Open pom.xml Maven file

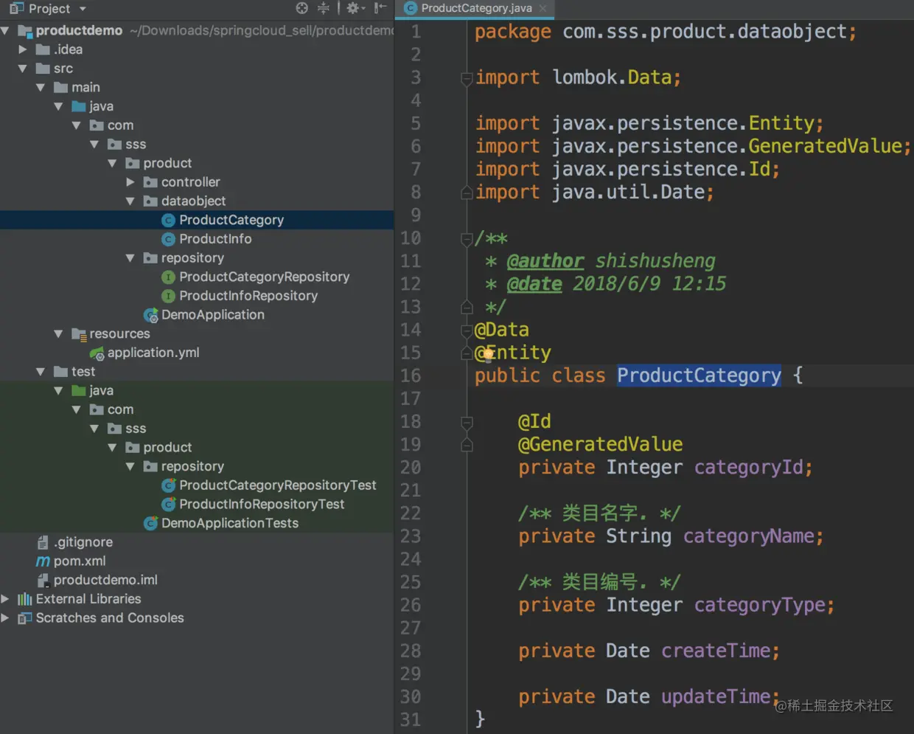click(80, 561)
